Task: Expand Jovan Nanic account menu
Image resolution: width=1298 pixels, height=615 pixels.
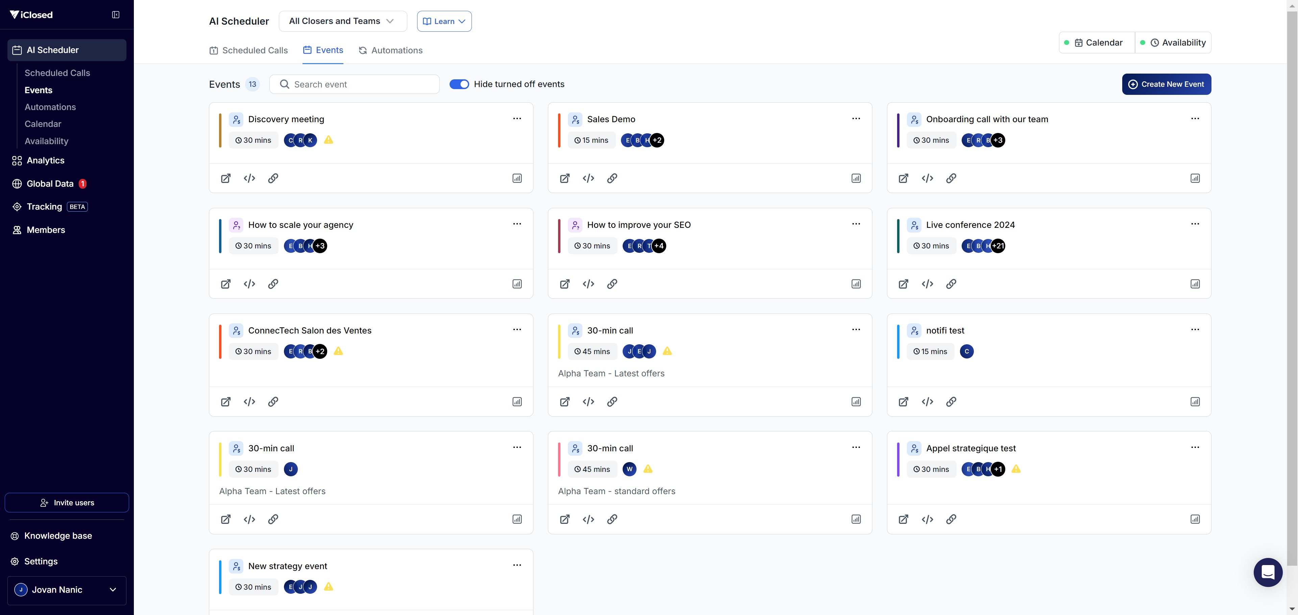Action: 67,590
